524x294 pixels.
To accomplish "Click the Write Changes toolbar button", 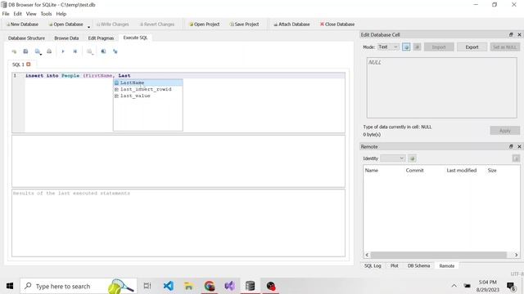I will (112, 24).
